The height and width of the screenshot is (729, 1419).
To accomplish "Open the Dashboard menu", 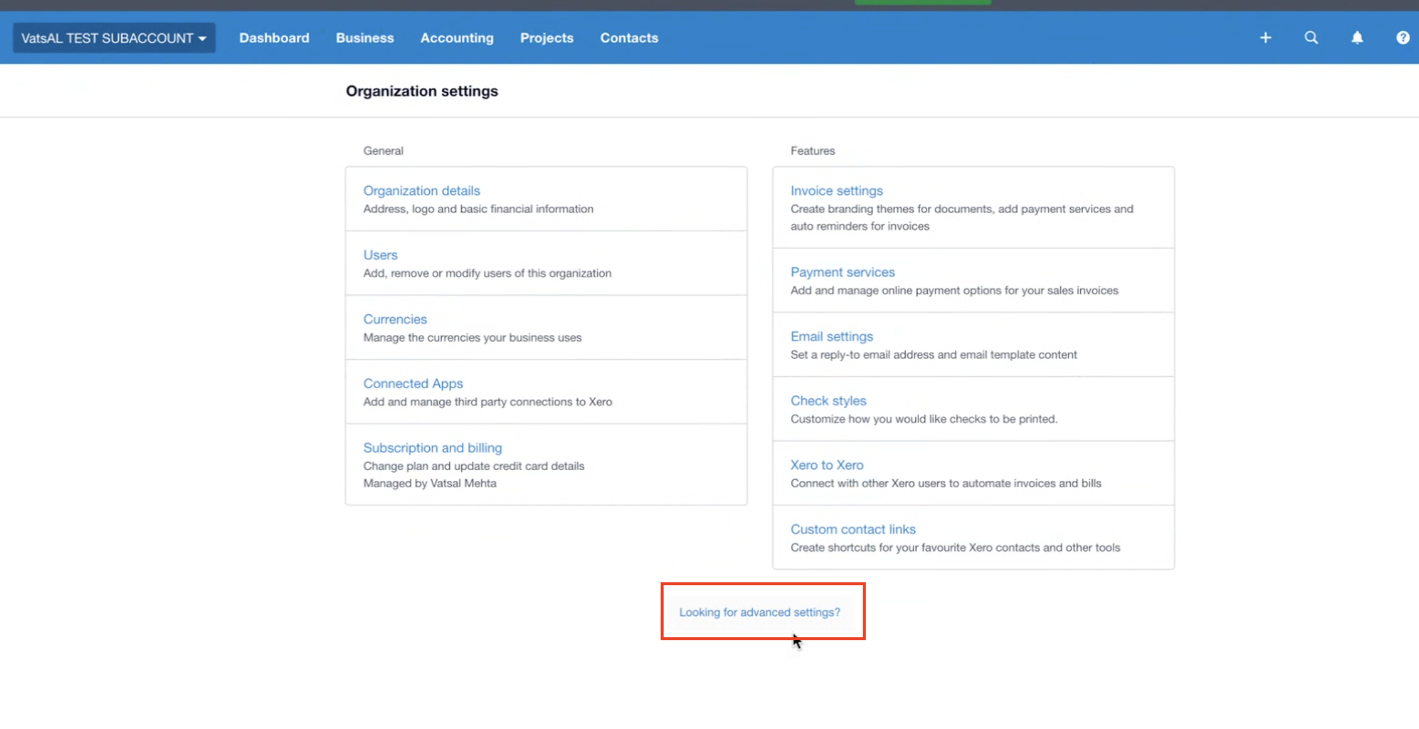I will (x=274, y=38).
